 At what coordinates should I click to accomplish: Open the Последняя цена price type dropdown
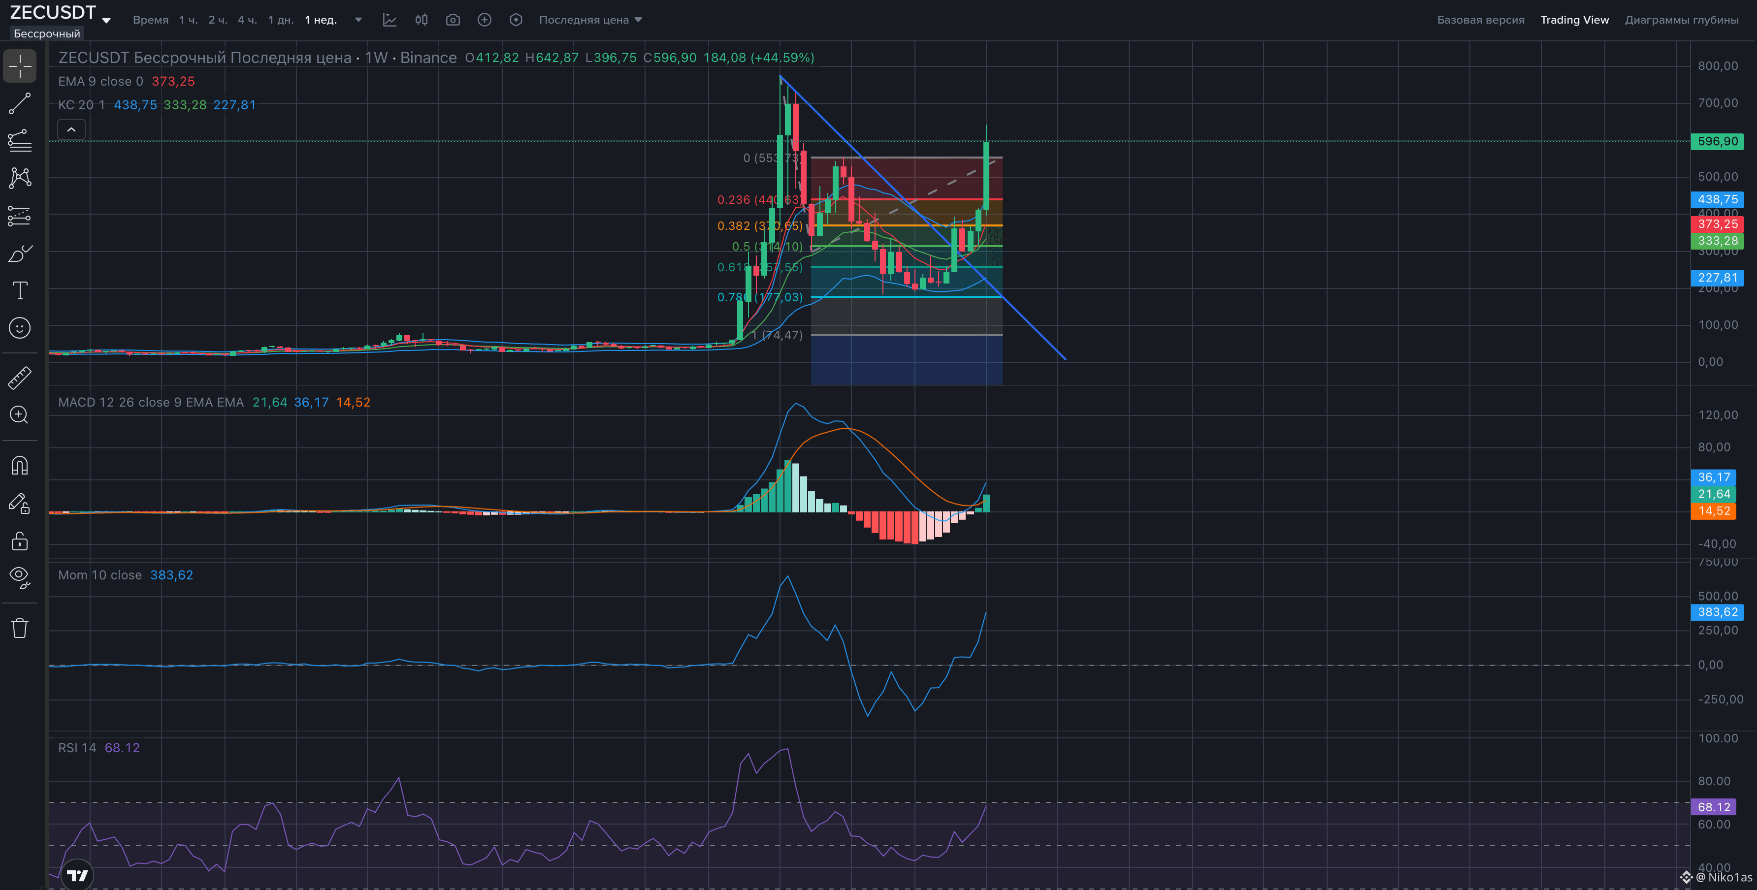590,20
